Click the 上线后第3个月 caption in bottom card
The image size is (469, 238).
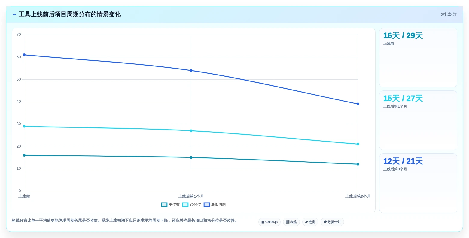pos(395,169)
